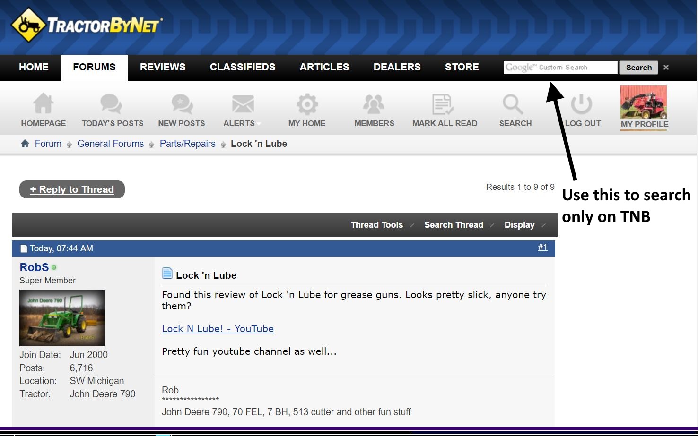Click Mark All Read document icon

click(443, 104)
